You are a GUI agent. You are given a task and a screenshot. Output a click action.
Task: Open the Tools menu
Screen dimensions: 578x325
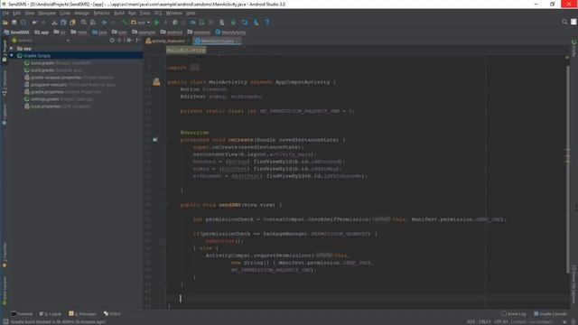pyautogui.click(x=144, y=13)
